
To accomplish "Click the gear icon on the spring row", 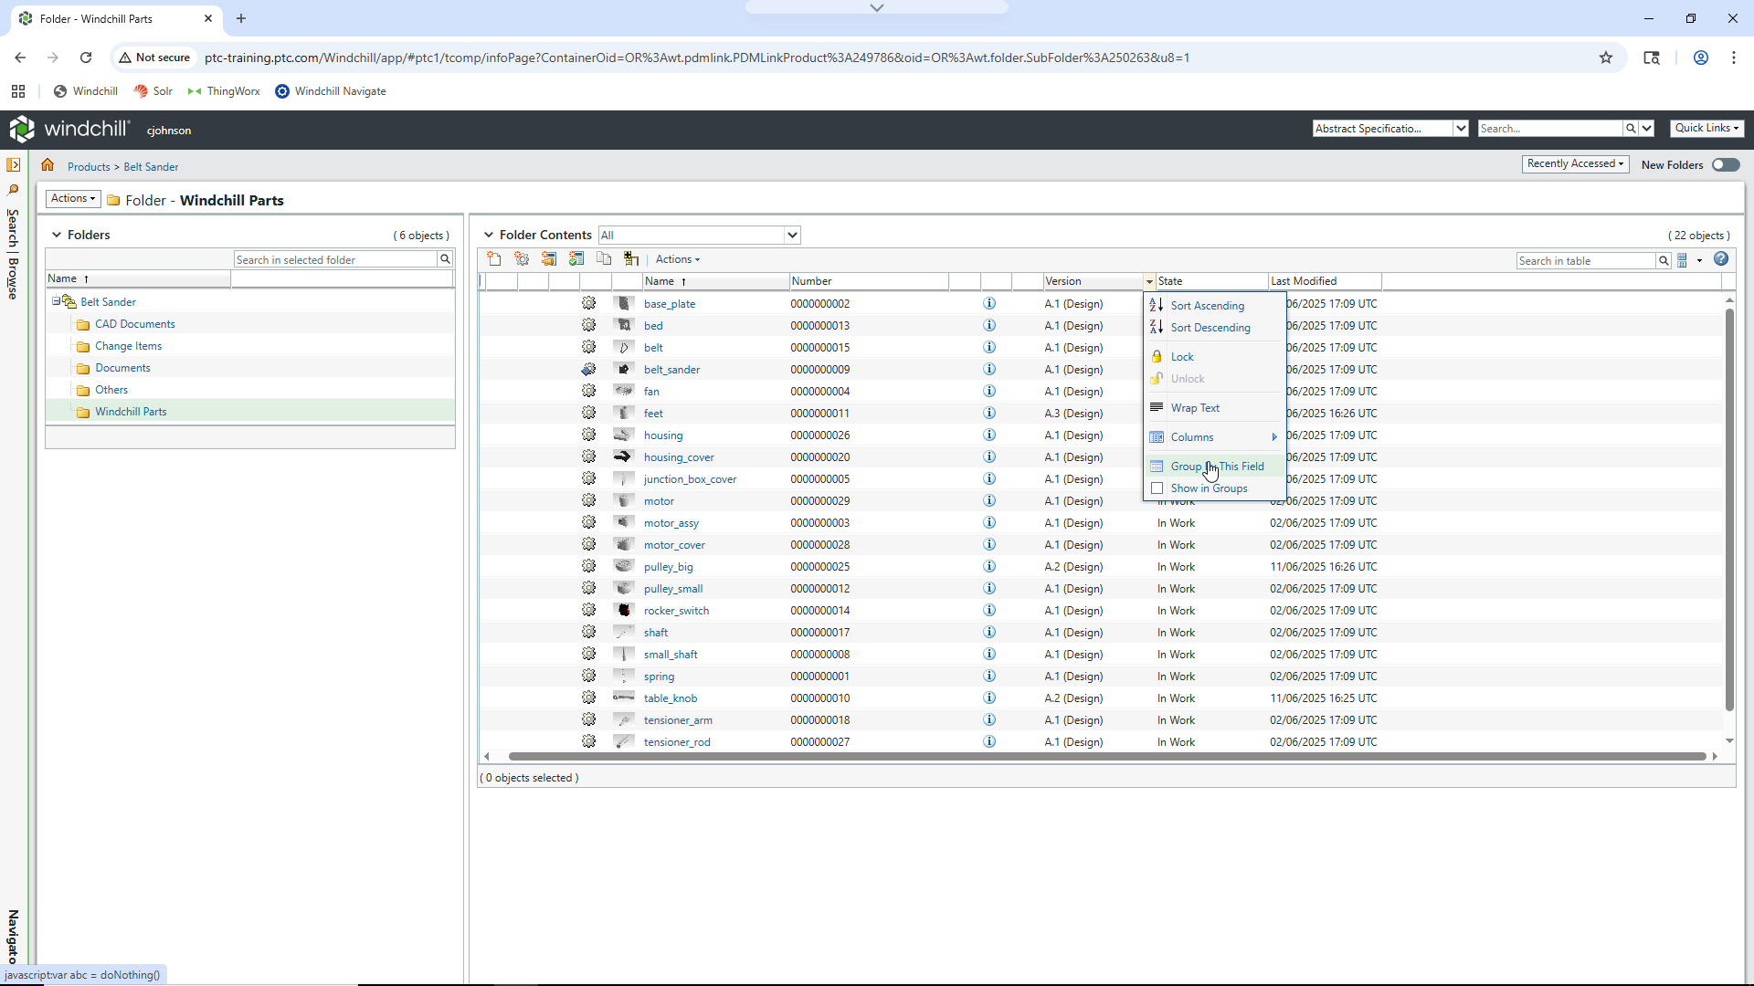I will pyautogui.click(x=589, y=677).
